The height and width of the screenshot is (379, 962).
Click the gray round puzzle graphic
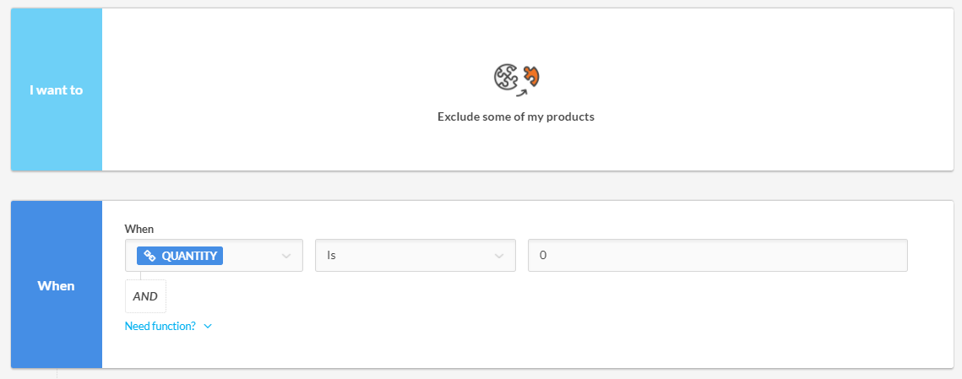[506, 78]
